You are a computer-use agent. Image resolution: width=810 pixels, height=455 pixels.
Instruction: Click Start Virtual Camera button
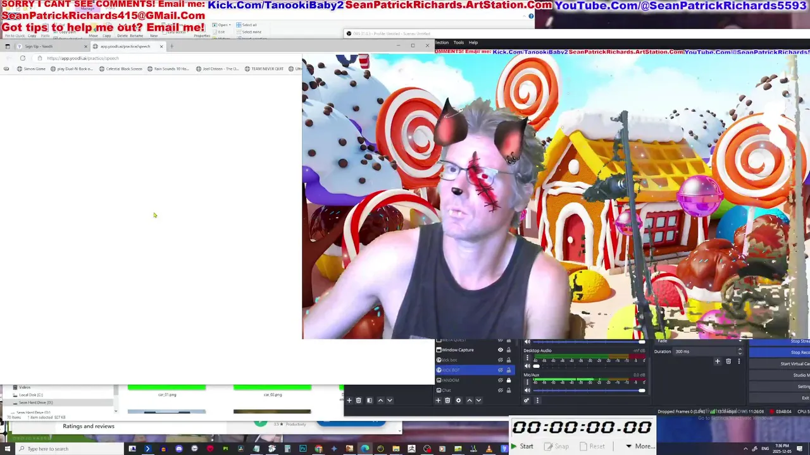click(780, 363)
